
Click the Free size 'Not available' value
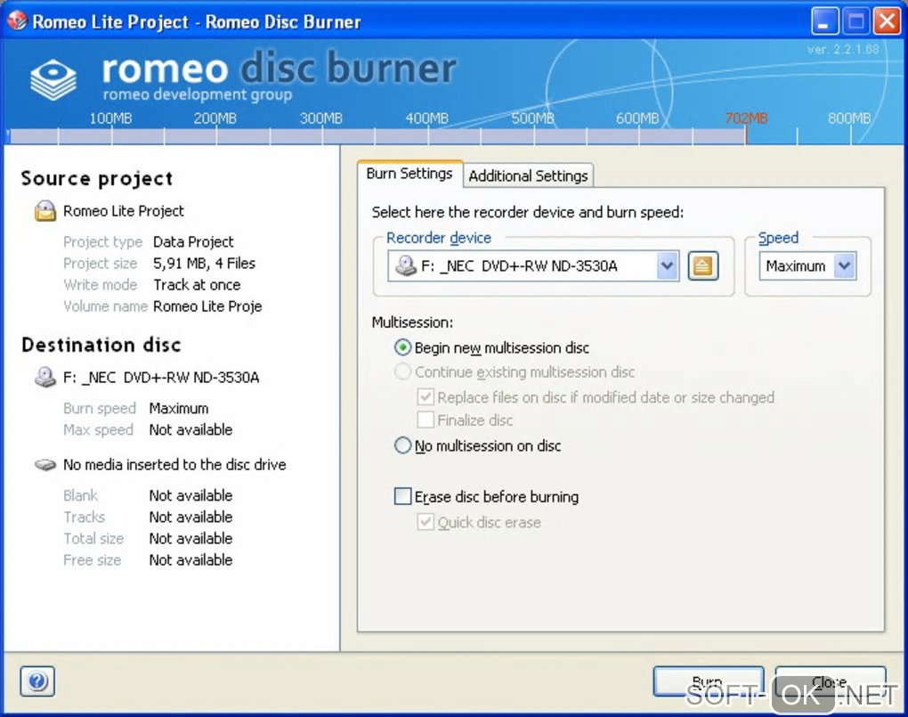[x=191, y=560]
